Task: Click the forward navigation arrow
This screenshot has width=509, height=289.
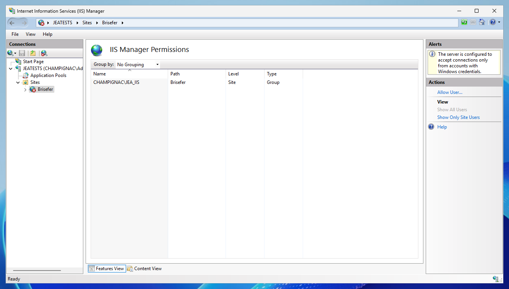Action: coord(24,23)
